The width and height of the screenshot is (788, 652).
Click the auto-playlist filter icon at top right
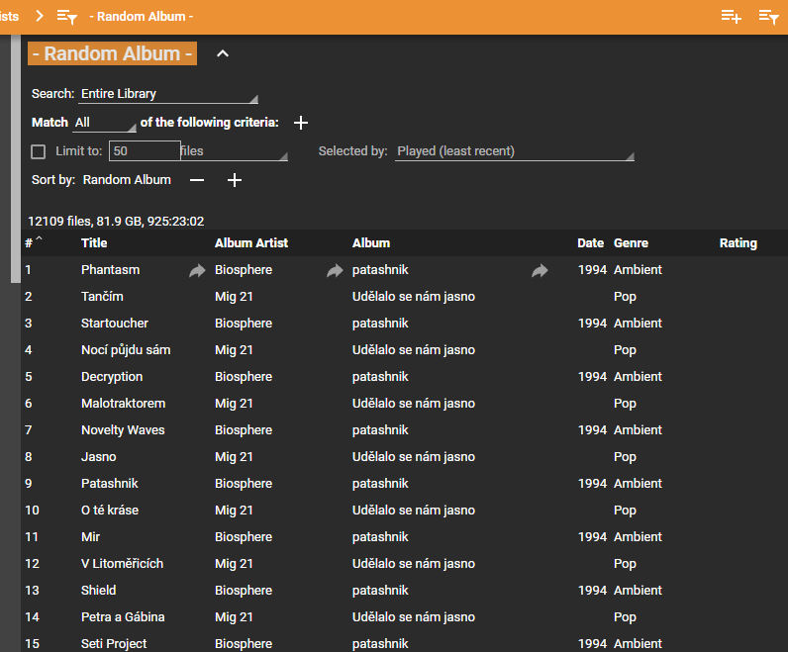pyautogui.click(x=768, y=16)
